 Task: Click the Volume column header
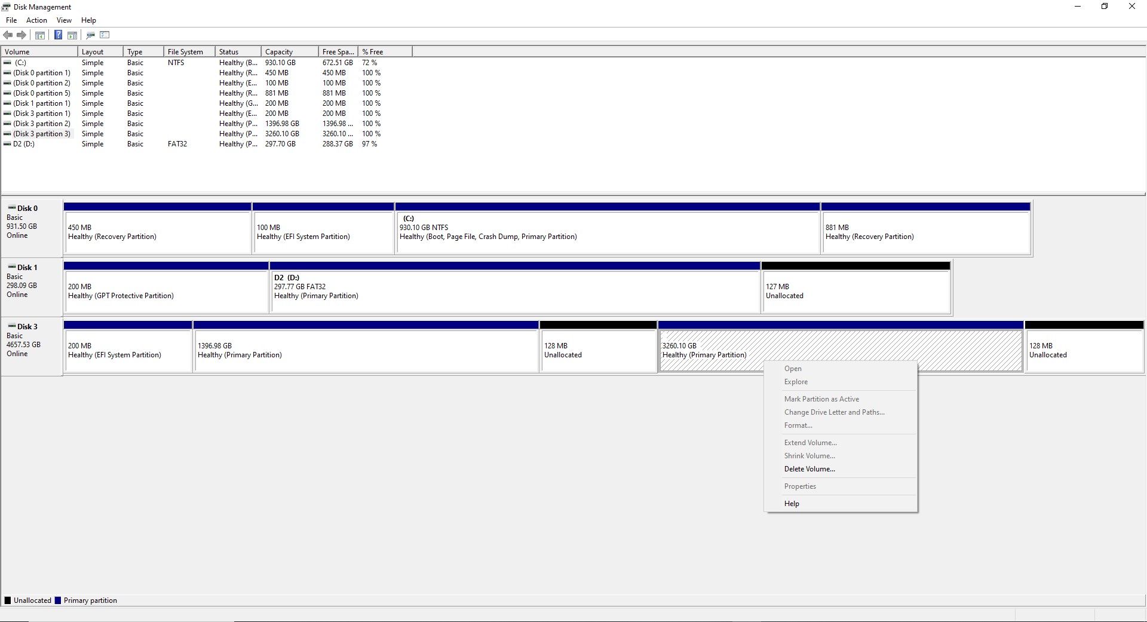tap(18, 51)
